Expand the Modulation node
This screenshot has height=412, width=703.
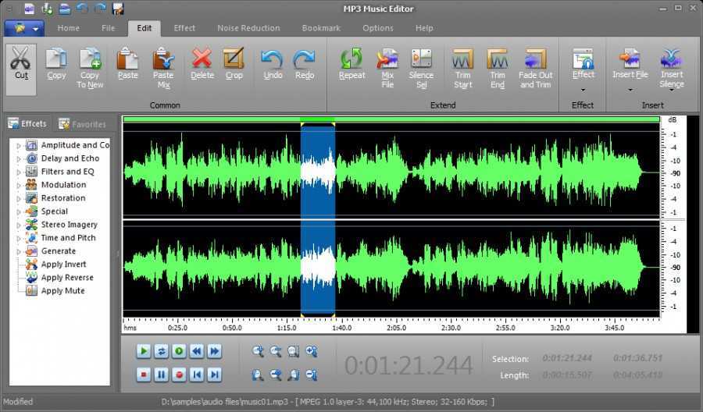[19, 185]
